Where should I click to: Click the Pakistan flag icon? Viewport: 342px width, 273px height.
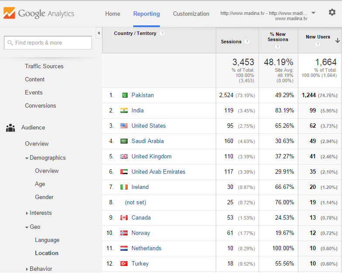124,95
